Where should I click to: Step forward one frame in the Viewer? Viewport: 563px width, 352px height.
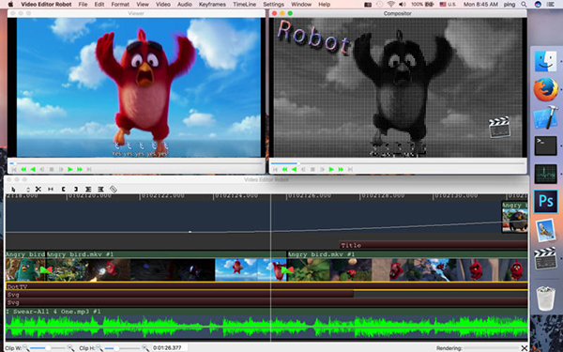[61, 169]
